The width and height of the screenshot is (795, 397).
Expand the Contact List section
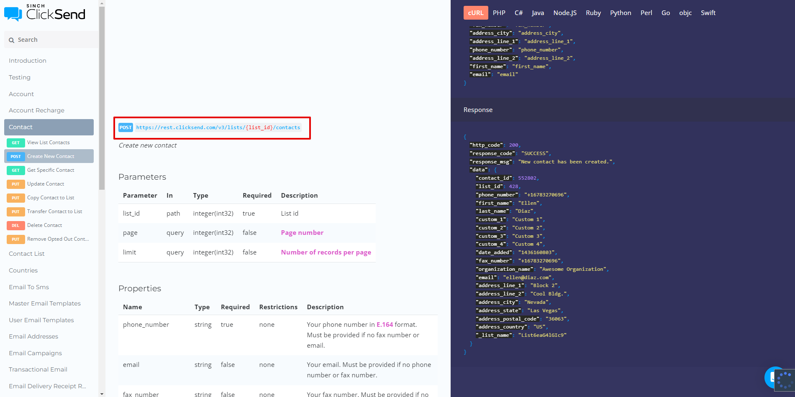click(27, 254)
